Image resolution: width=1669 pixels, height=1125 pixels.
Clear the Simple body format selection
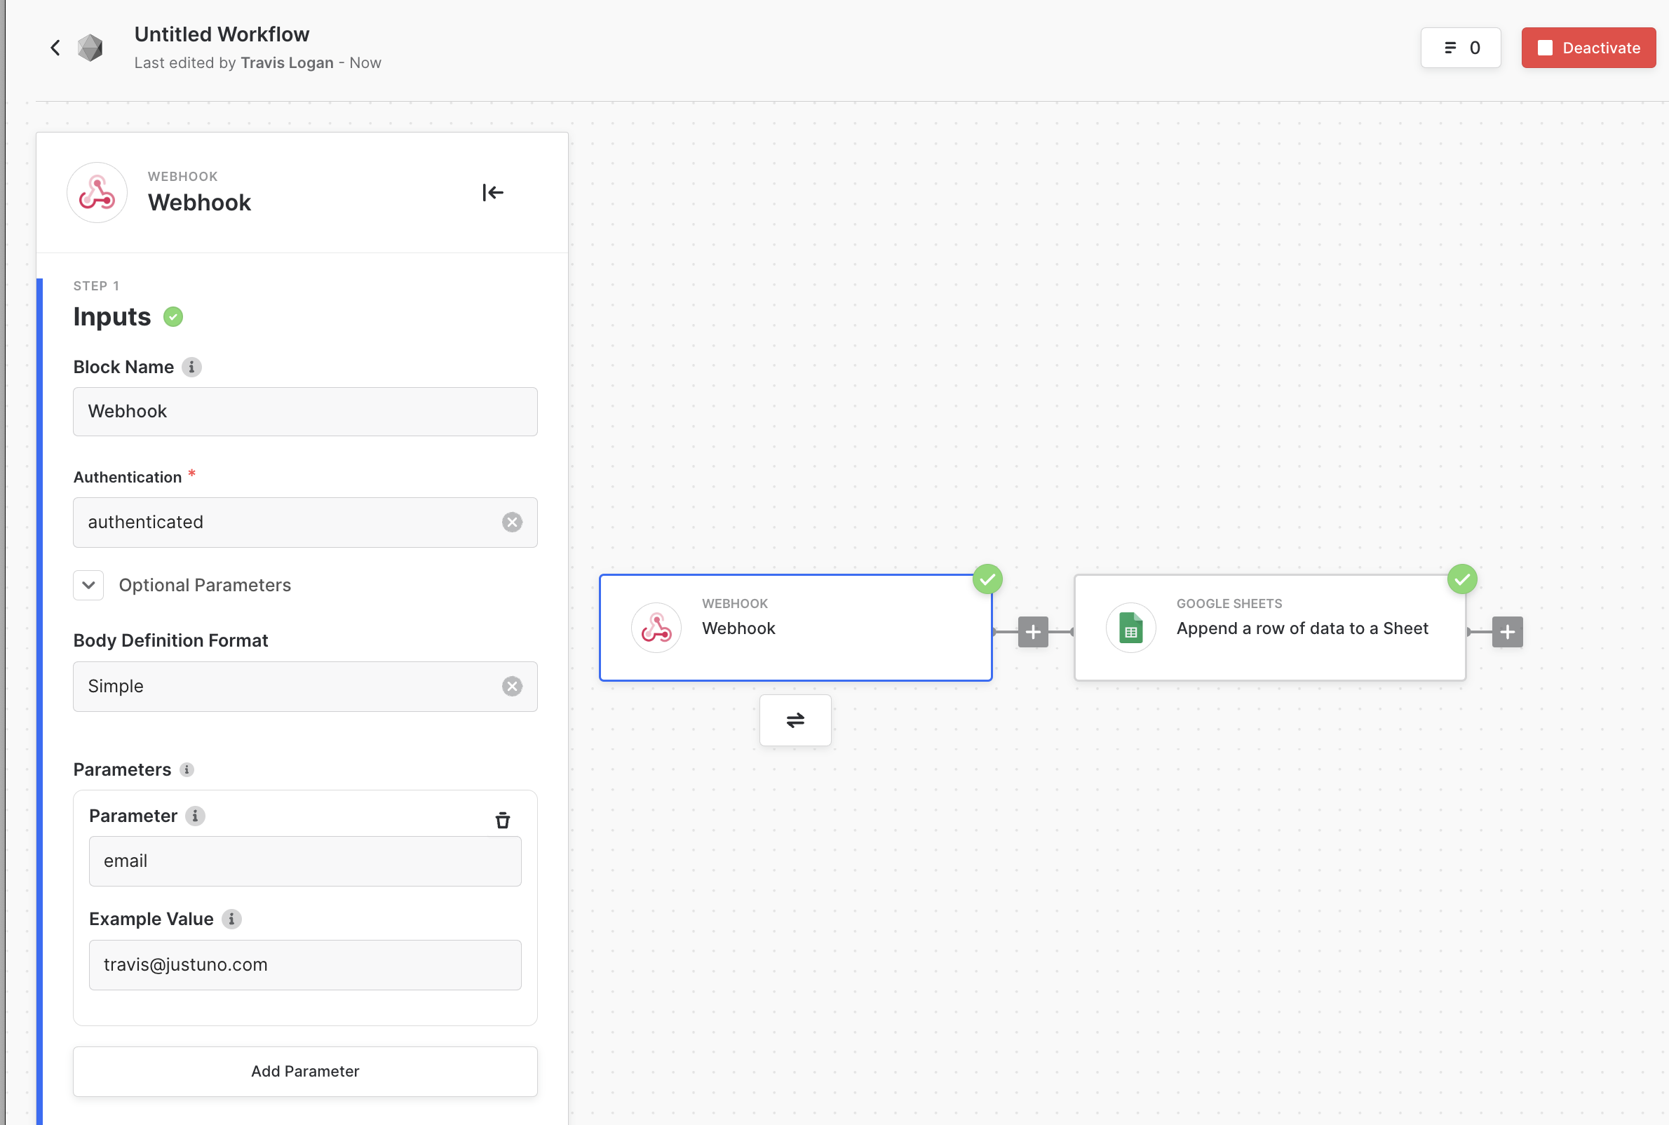511,687
